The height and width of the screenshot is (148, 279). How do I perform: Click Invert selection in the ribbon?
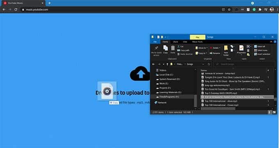pos(262,54)
